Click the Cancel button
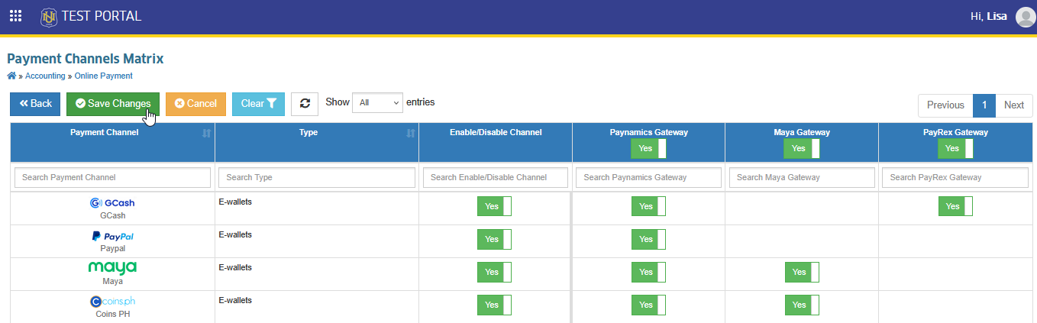This screenshot has width=1037, height=323. click(195, 103)
